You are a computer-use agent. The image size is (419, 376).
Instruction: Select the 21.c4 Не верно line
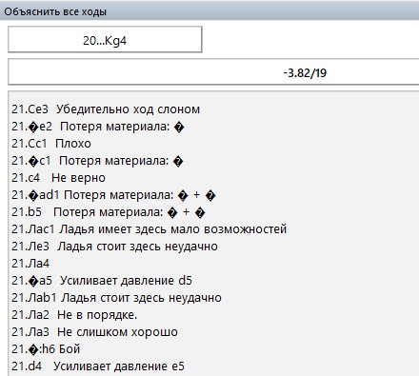tap(58, 178)
